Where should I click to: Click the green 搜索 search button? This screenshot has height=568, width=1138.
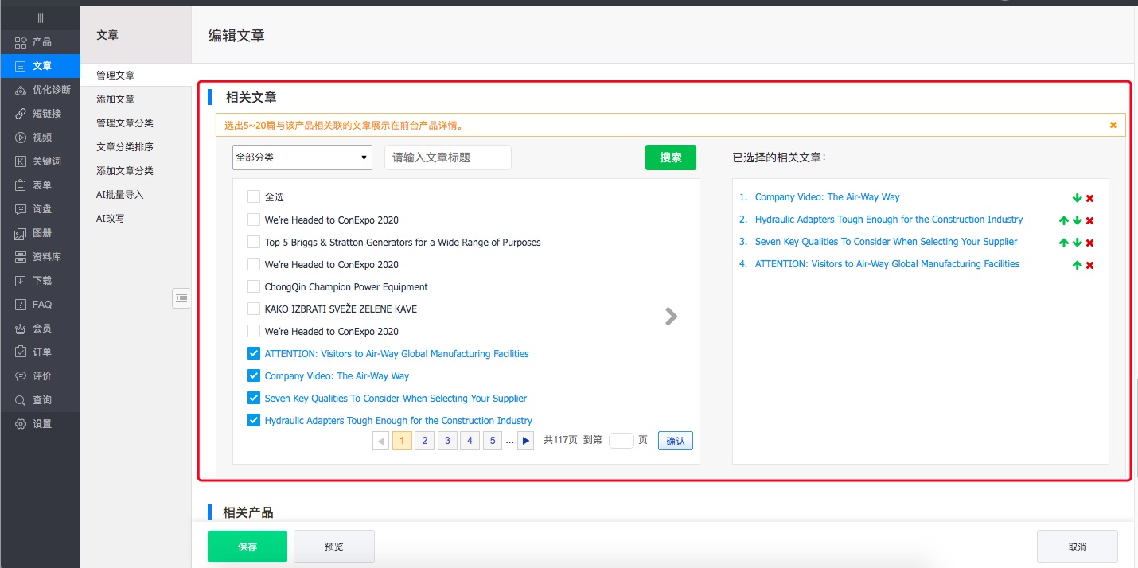click(670, 158)
